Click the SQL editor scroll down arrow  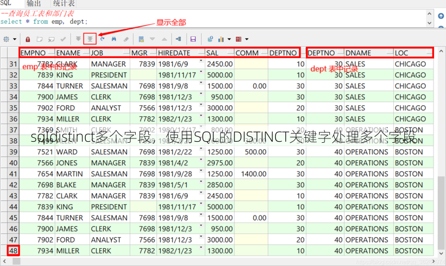point(430,23)
